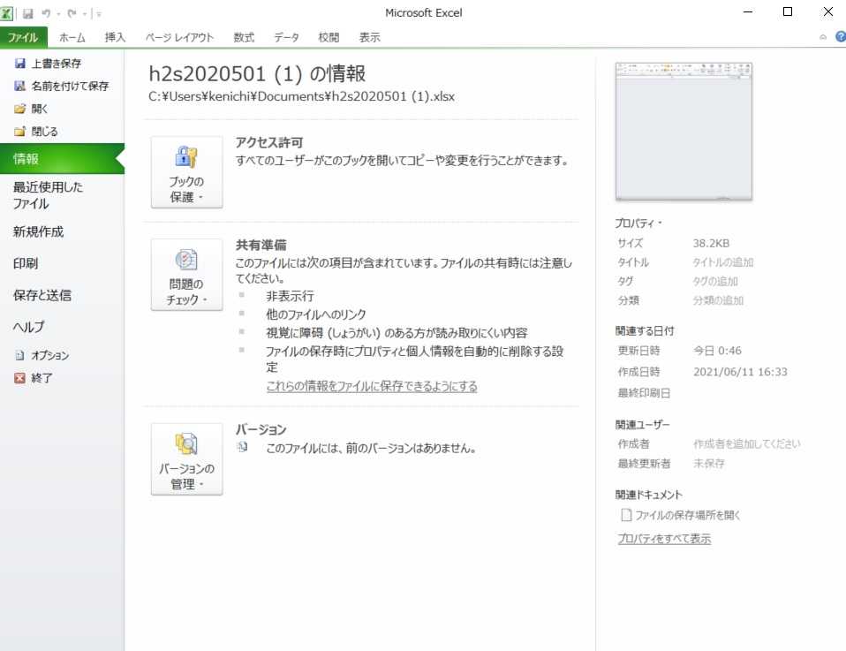Click the 名前を付けて保存 icon

click(20, 87)
